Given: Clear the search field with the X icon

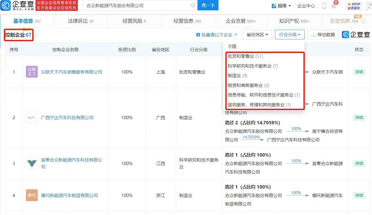Looking at the screenshot, I should [193, 5].
